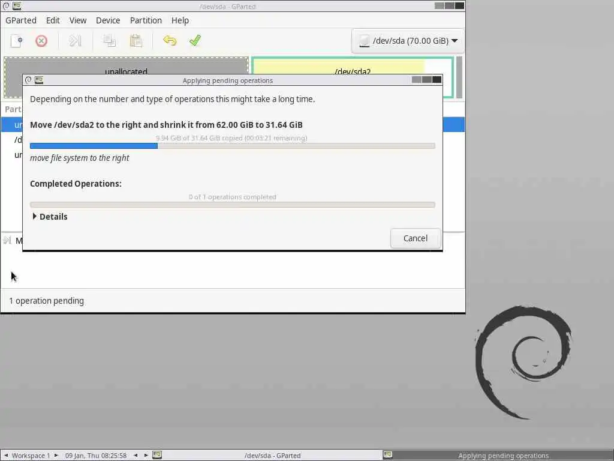This screenshot has height=461, width=614.
Task: Open the Partition menu
Action: (146, 20)
